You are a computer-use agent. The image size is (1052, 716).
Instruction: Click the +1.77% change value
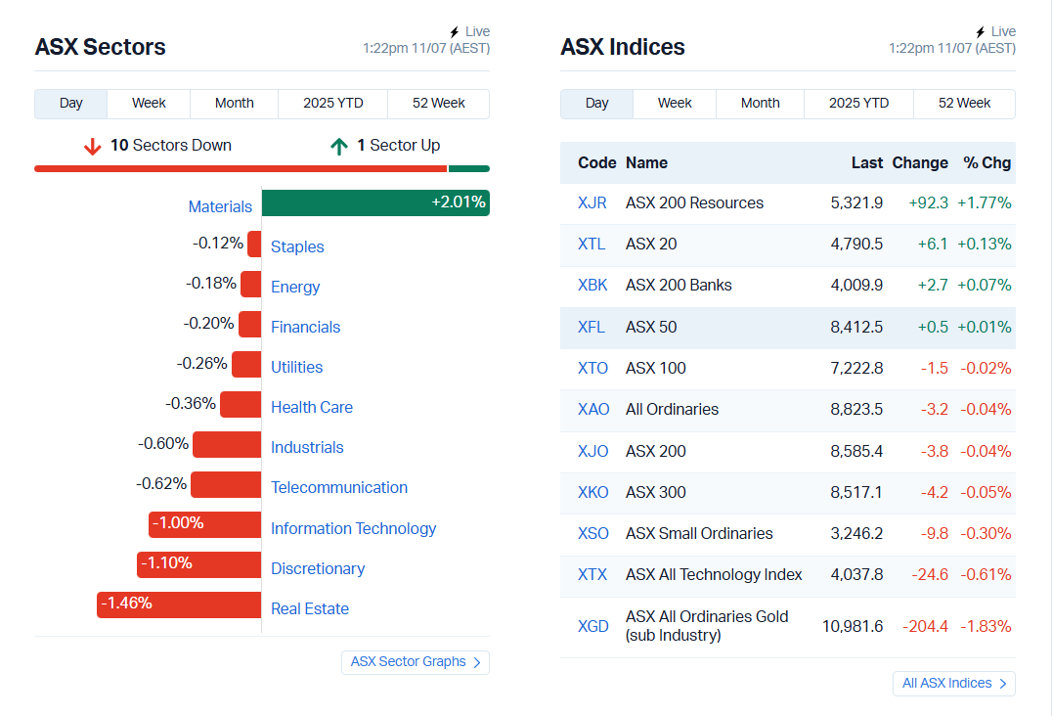(985, 203)
